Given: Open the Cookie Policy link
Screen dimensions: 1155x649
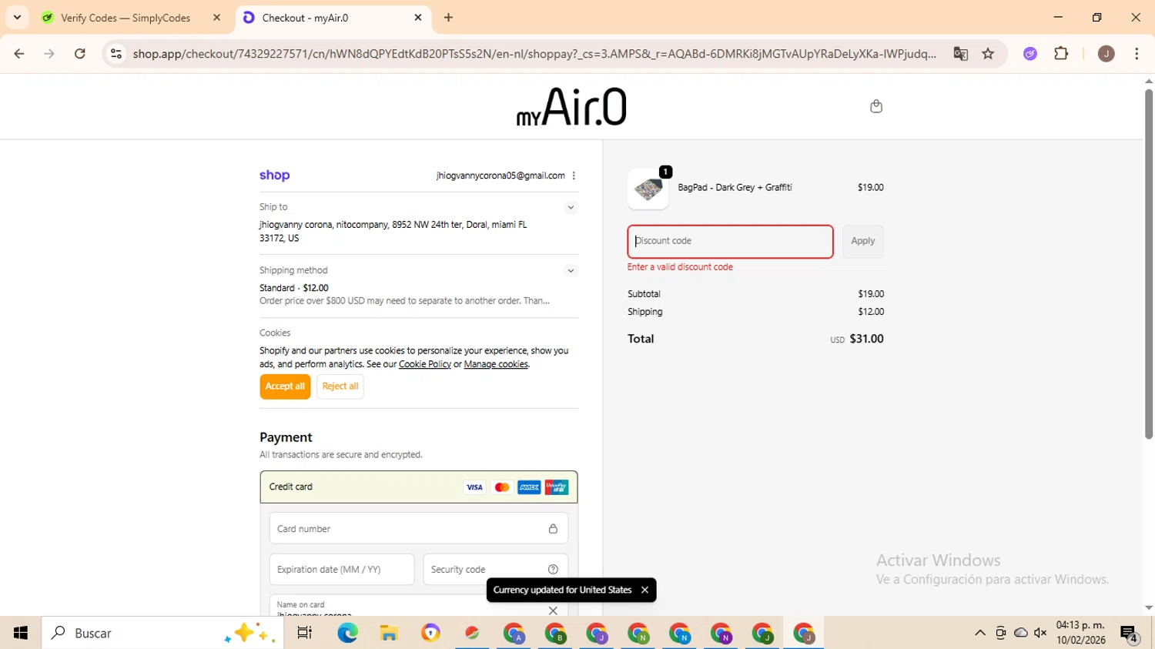Looking at the screenshot, I should (425, 364).
